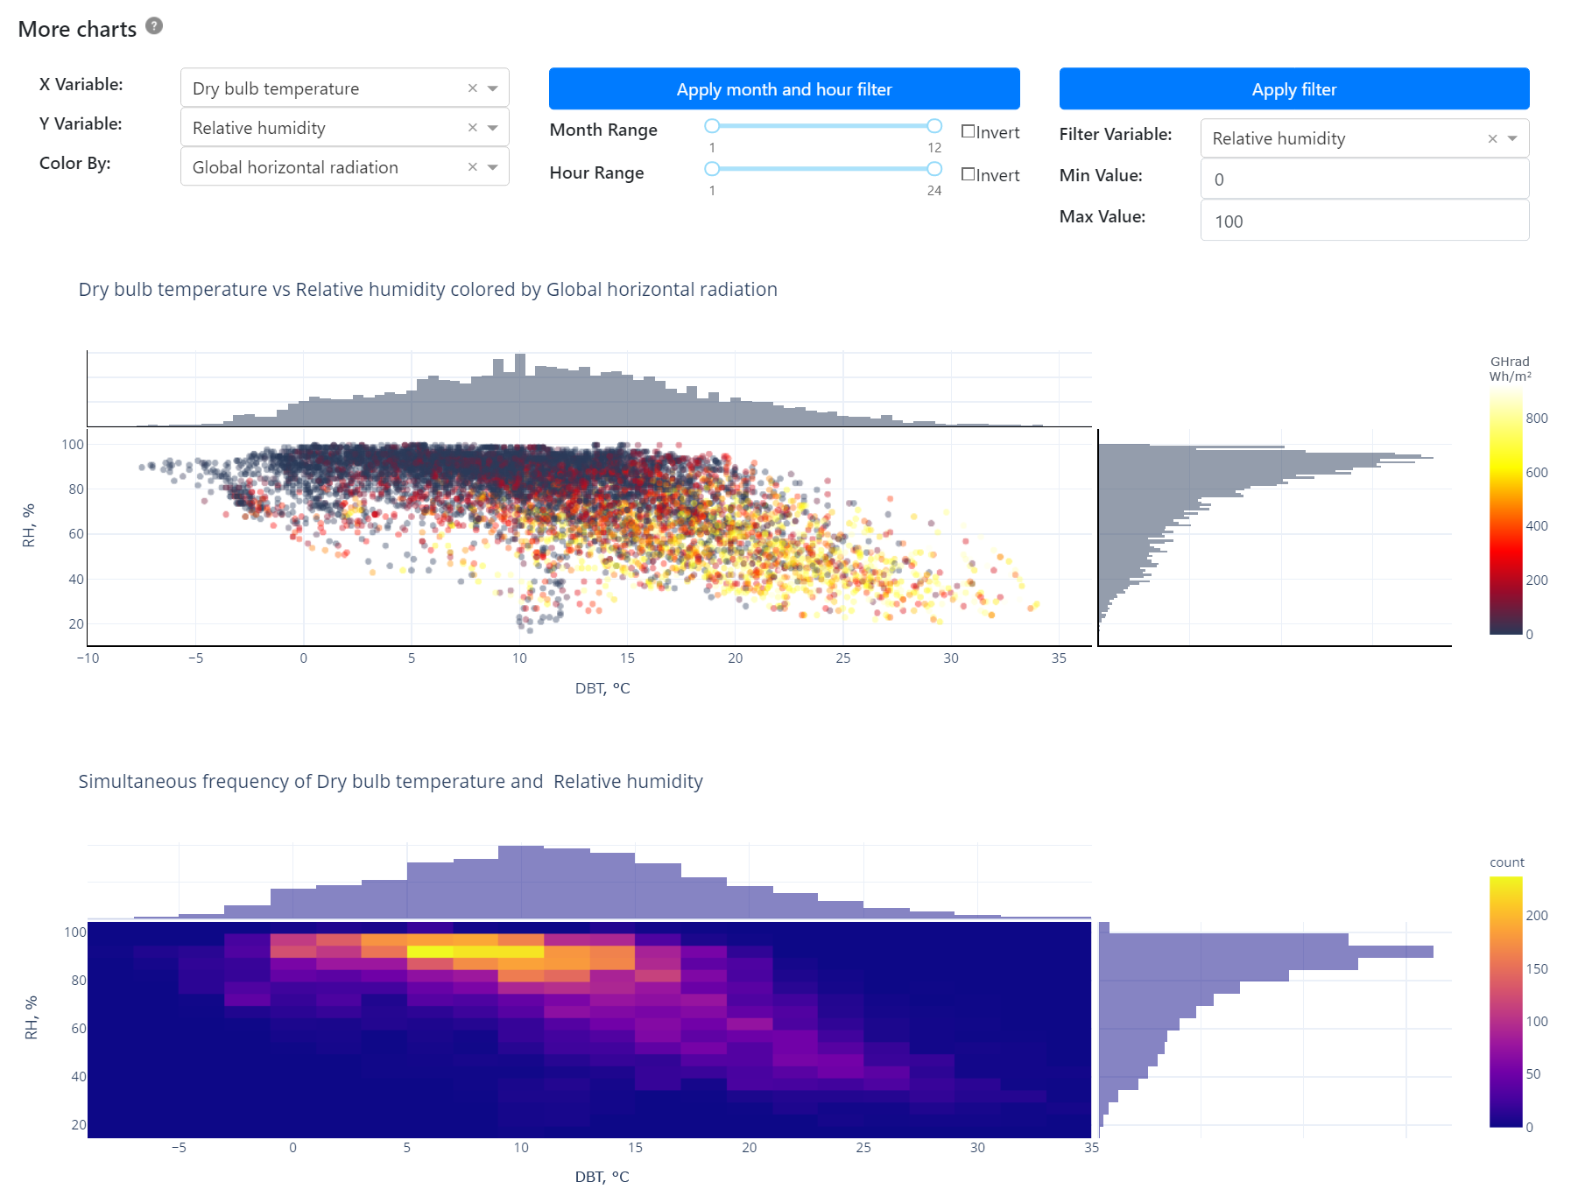The image size is (1578, 1196).
Task: Clear the X Variable selection
Action: 473,88
